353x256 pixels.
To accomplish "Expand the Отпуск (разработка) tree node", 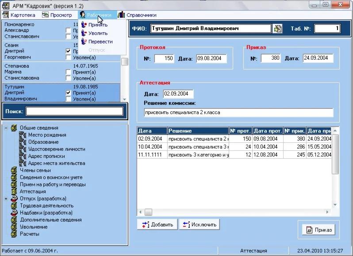I will 6,199.
